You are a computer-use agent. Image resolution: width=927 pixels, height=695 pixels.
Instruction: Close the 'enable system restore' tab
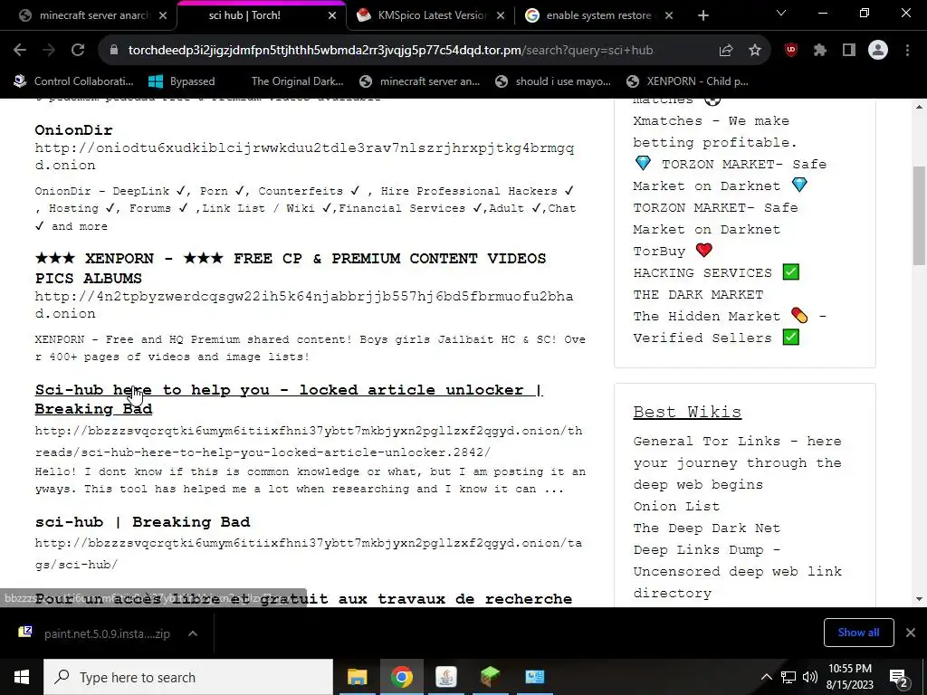click(x=669, y=15)
